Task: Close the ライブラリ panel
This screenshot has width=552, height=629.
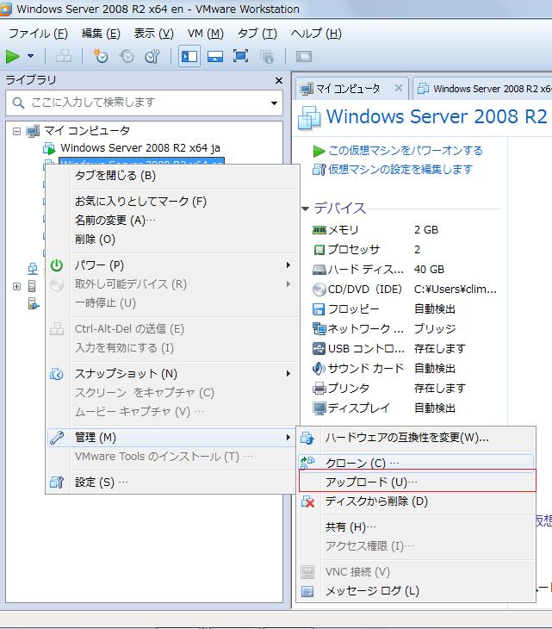Action: pos(279,81)
